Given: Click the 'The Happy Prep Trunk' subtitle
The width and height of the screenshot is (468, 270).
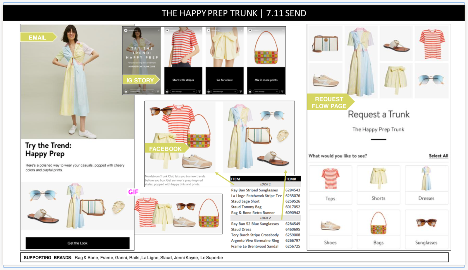Looking at the screenshot, I should [378, 129].
